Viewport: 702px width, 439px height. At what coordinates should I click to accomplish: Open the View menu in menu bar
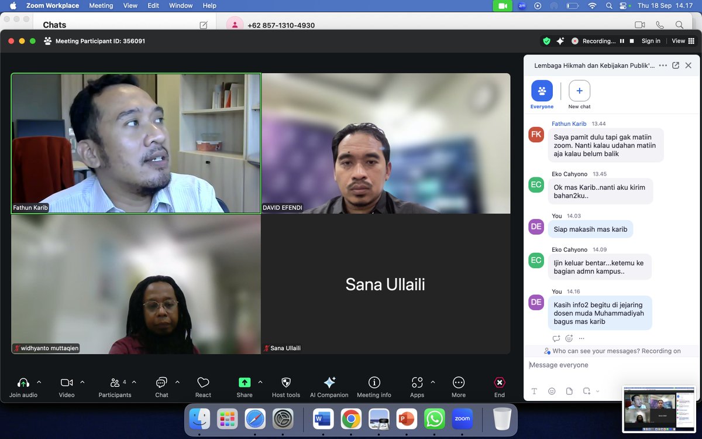130,6
